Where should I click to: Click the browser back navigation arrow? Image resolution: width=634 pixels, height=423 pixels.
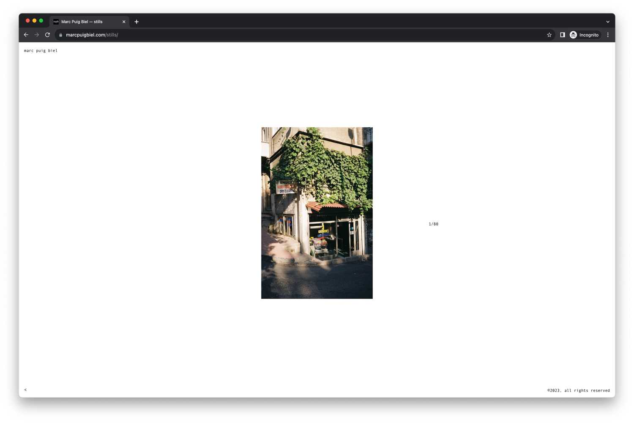(x=26, y=35)
